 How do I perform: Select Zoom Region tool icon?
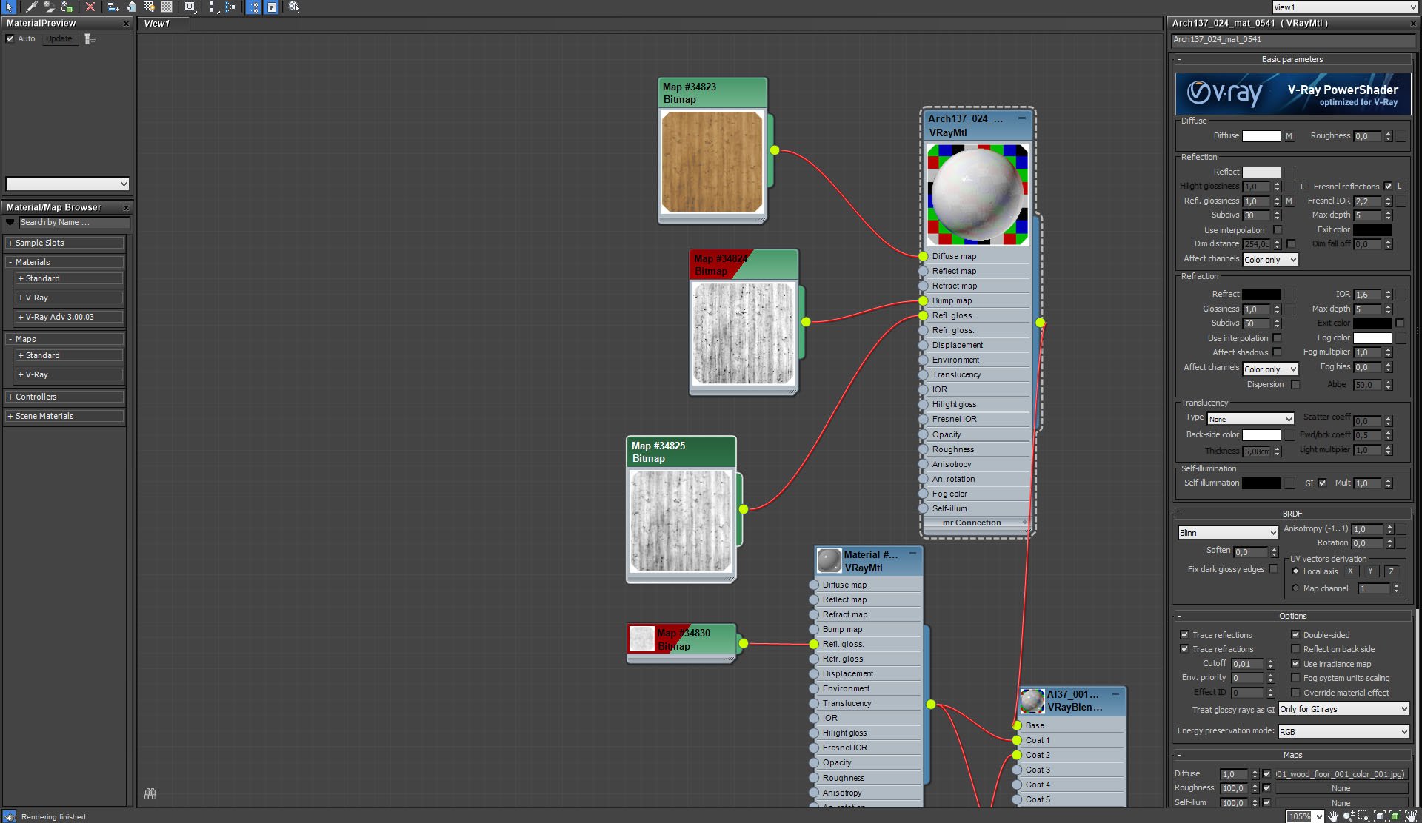click(x=1363, y=816)
